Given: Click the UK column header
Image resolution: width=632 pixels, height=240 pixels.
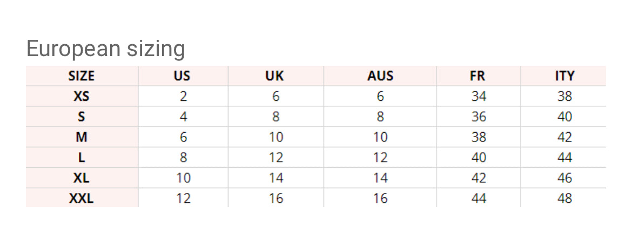Looking at the screenshot, I should 275,76.
